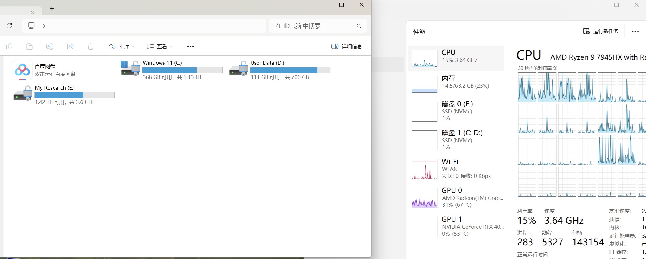
Task: Select GPU 1 NVIDIA GeForce entry
Action: pos(456,226)
